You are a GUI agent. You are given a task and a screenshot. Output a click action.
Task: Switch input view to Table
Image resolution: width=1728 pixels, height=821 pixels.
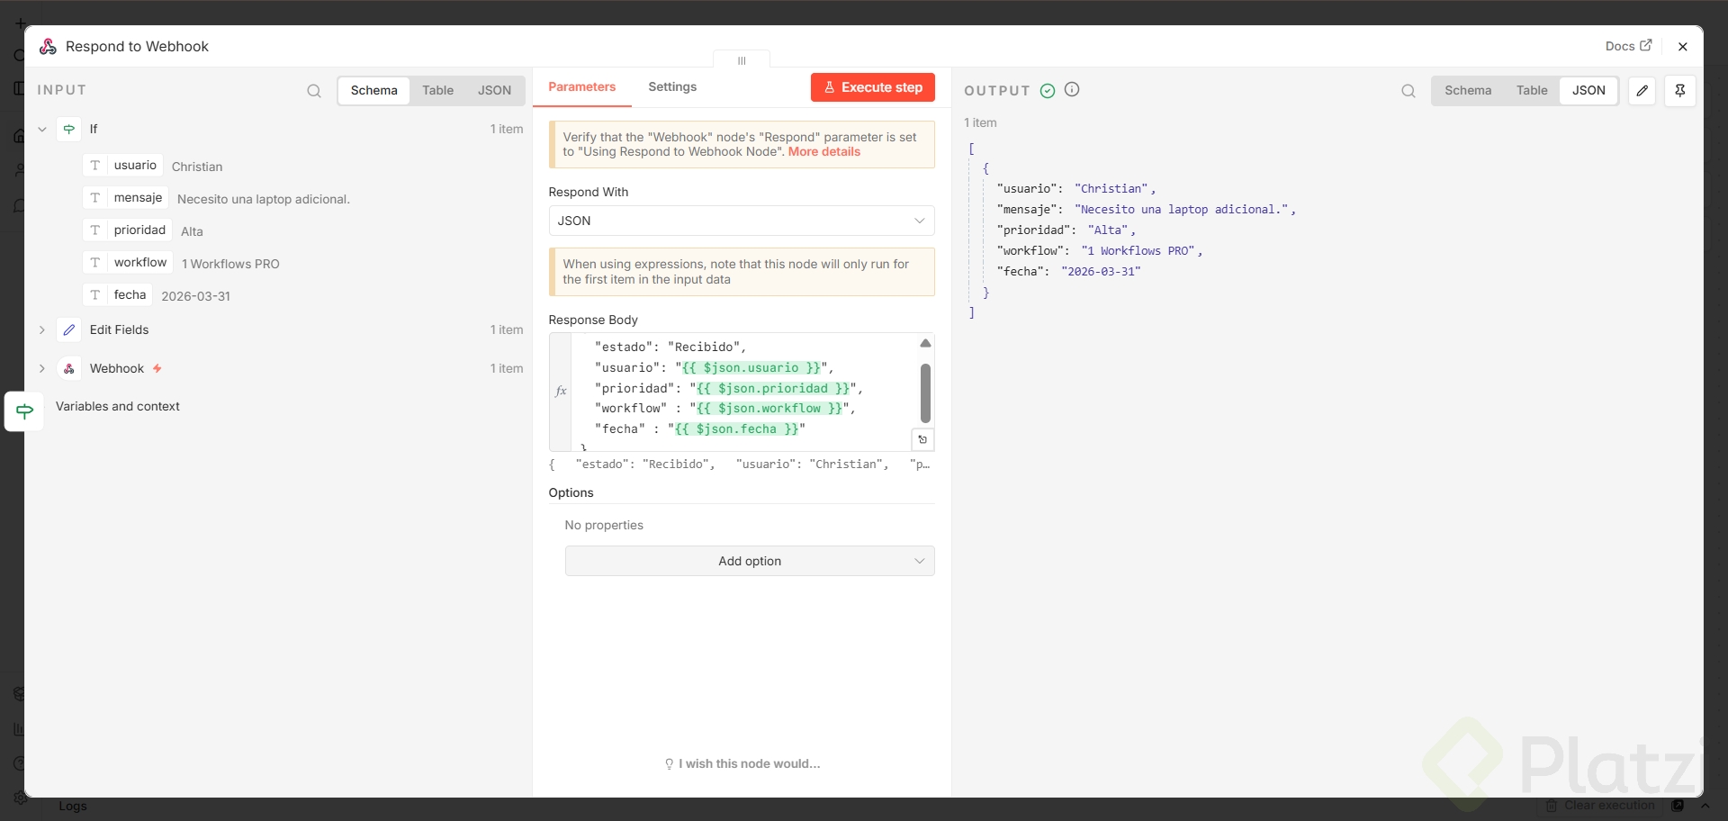[438, 91]
